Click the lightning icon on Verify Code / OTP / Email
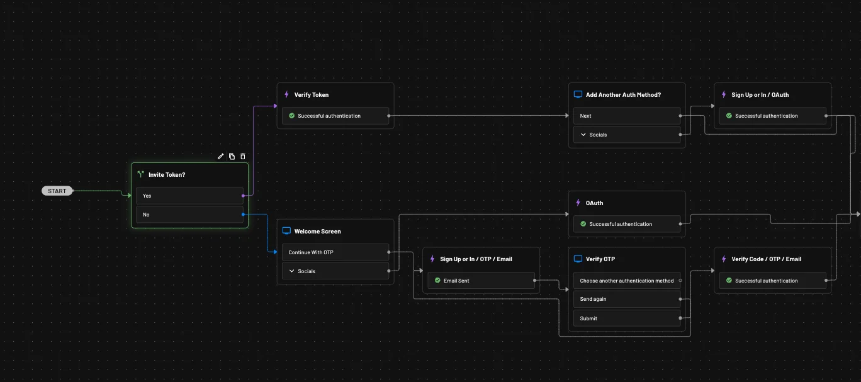 [x=724, y=259]
